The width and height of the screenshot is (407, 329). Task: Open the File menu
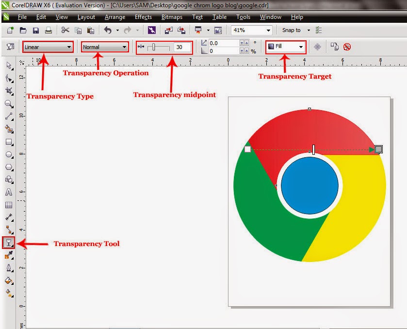tap(22, 17)
